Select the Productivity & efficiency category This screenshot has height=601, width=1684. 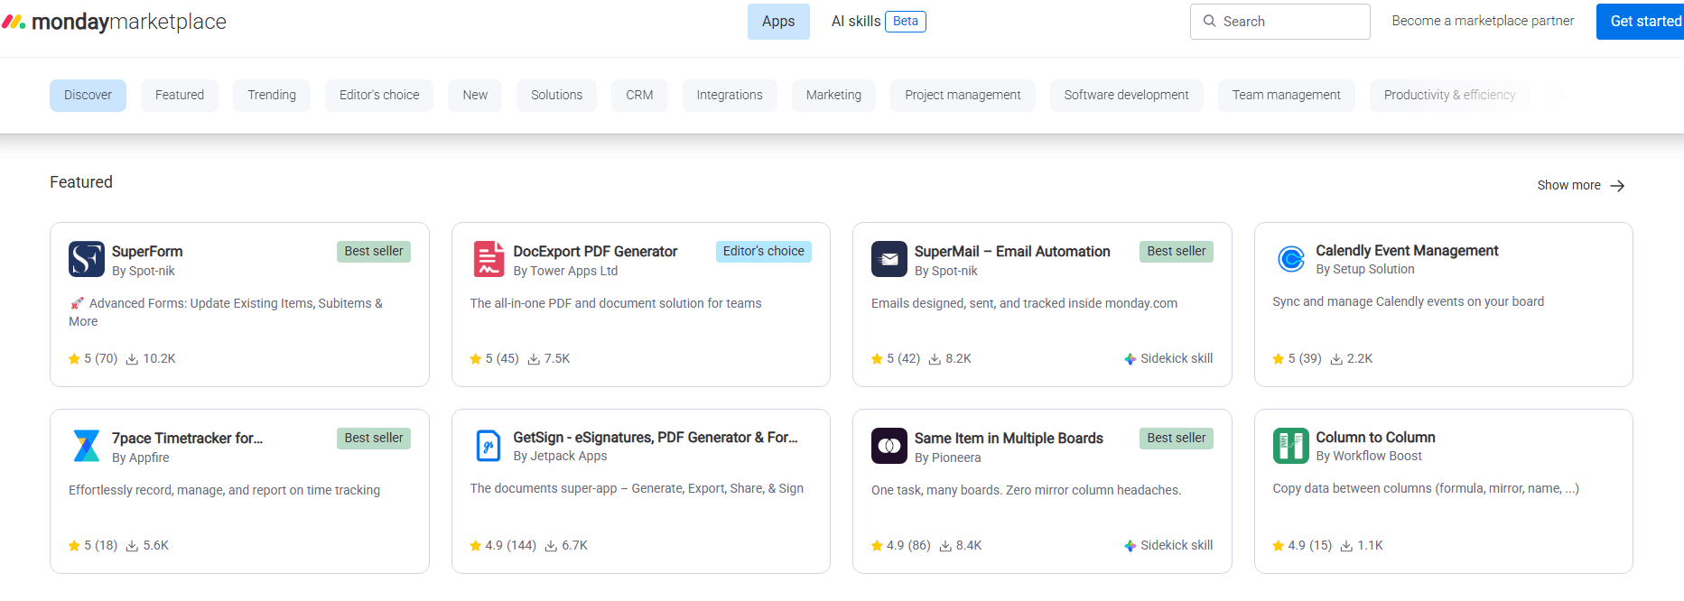(1450, 96)
